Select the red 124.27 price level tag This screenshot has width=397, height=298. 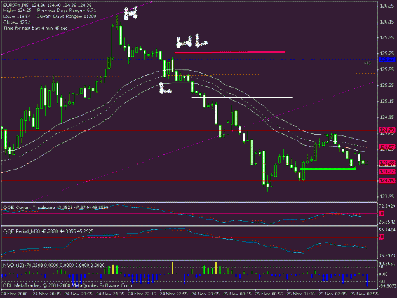tap(387, 172)
